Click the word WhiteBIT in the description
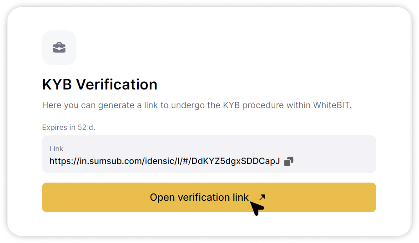419x243 pixels. [x=332, y=105]
